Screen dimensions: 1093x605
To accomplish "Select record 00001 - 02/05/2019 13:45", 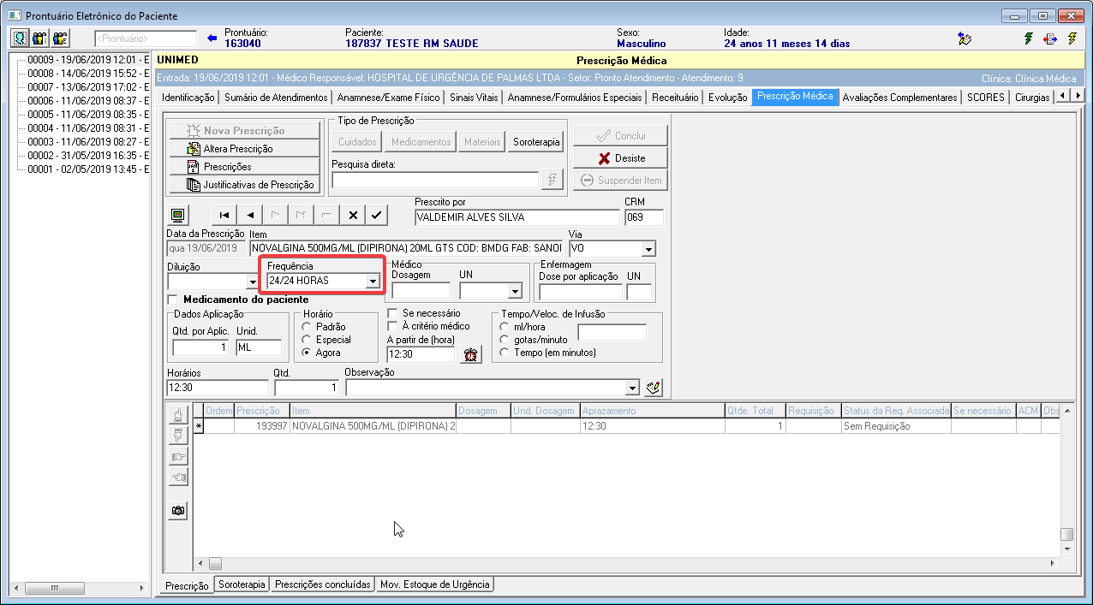I will pos(88,169).
